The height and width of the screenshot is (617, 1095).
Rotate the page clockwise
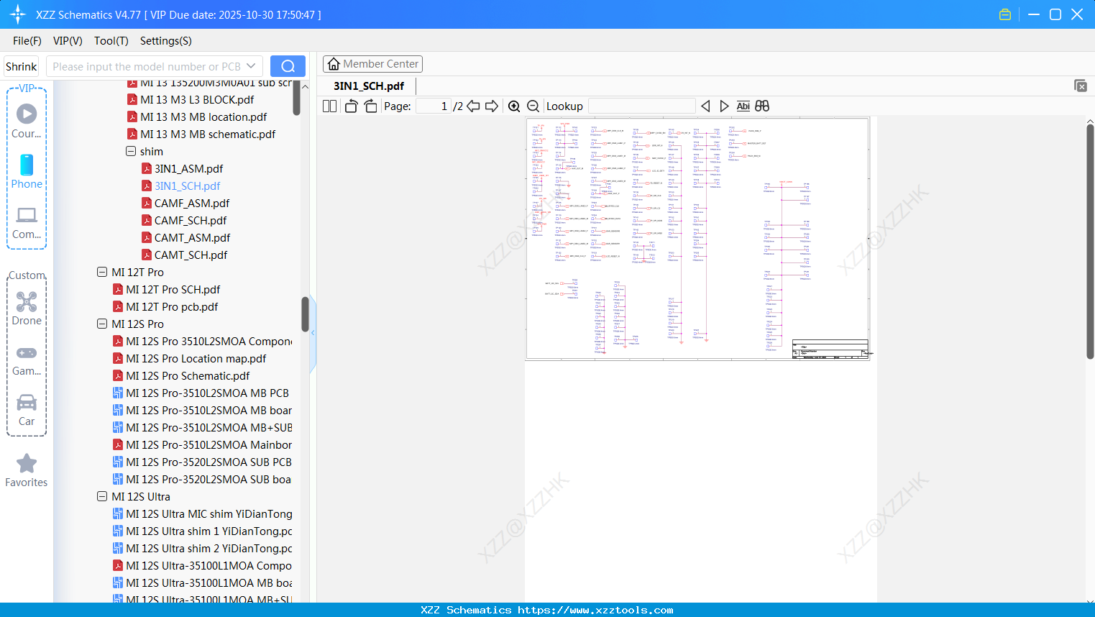370,106
